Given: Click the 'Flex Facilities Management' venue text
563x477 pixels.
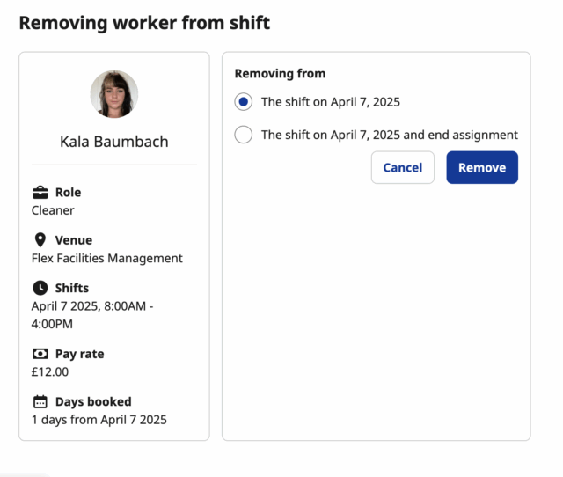Looking at the screenshot, I should pyautogui.click(x=107, y=258).
